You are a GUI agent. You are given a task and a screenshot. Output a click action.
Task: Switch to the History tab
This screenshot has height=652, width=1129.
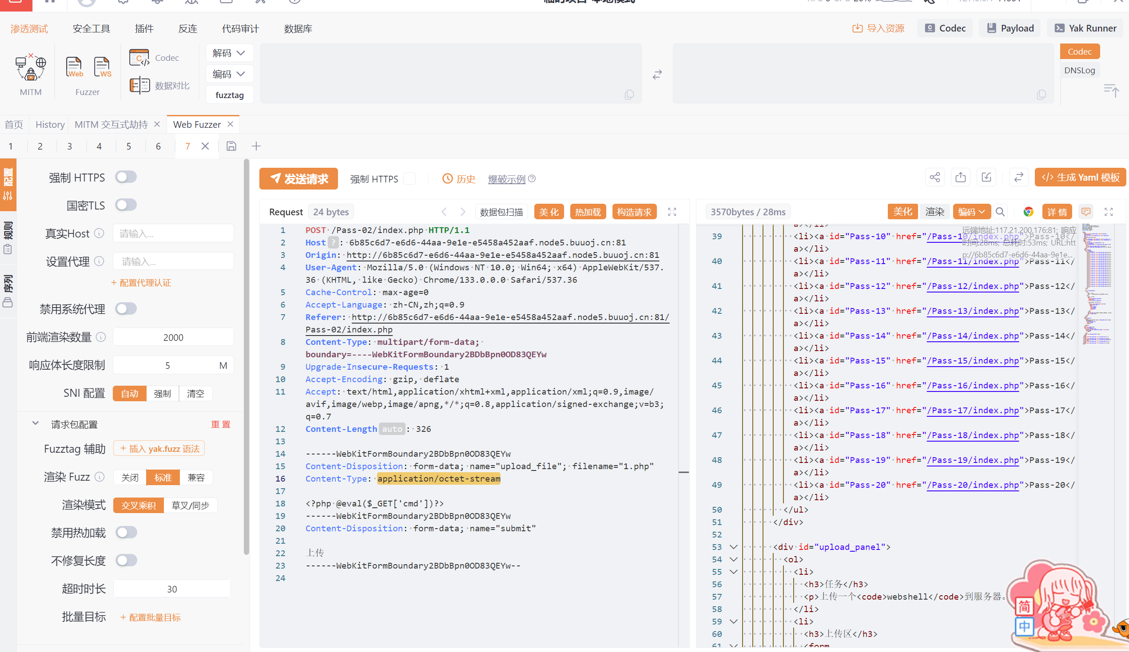click(50, 124)
